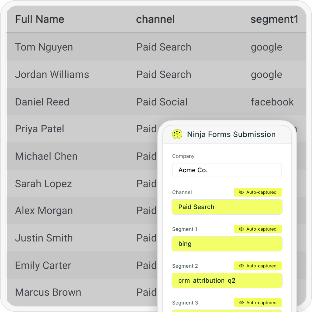Click the channel column header
The image size is (312, 312).
pos(155,19)
